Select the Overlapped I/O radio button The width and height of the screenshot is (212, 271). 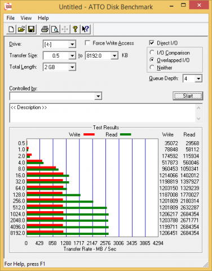point(152,60)
